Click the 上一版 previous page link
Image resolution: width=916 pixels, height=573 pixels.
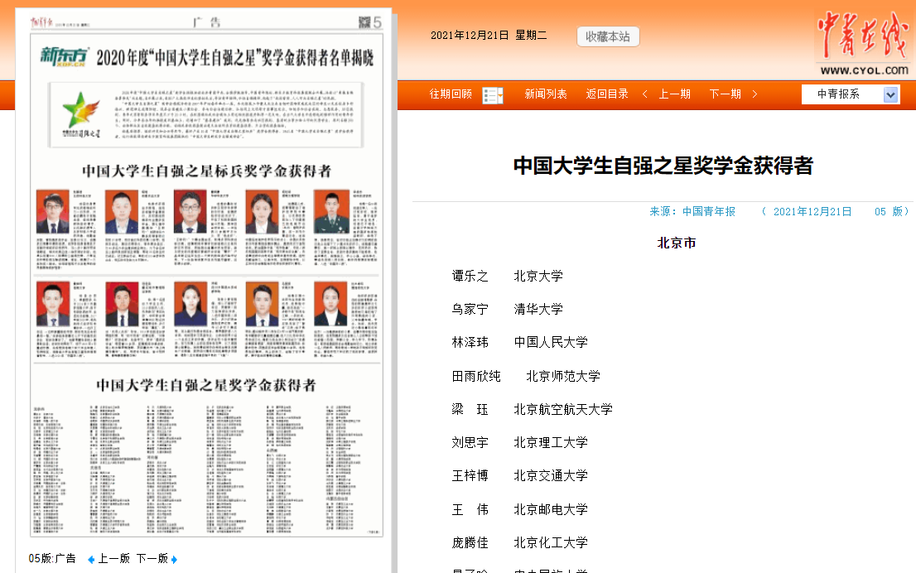pyautogui.click(x=113, y=559)
